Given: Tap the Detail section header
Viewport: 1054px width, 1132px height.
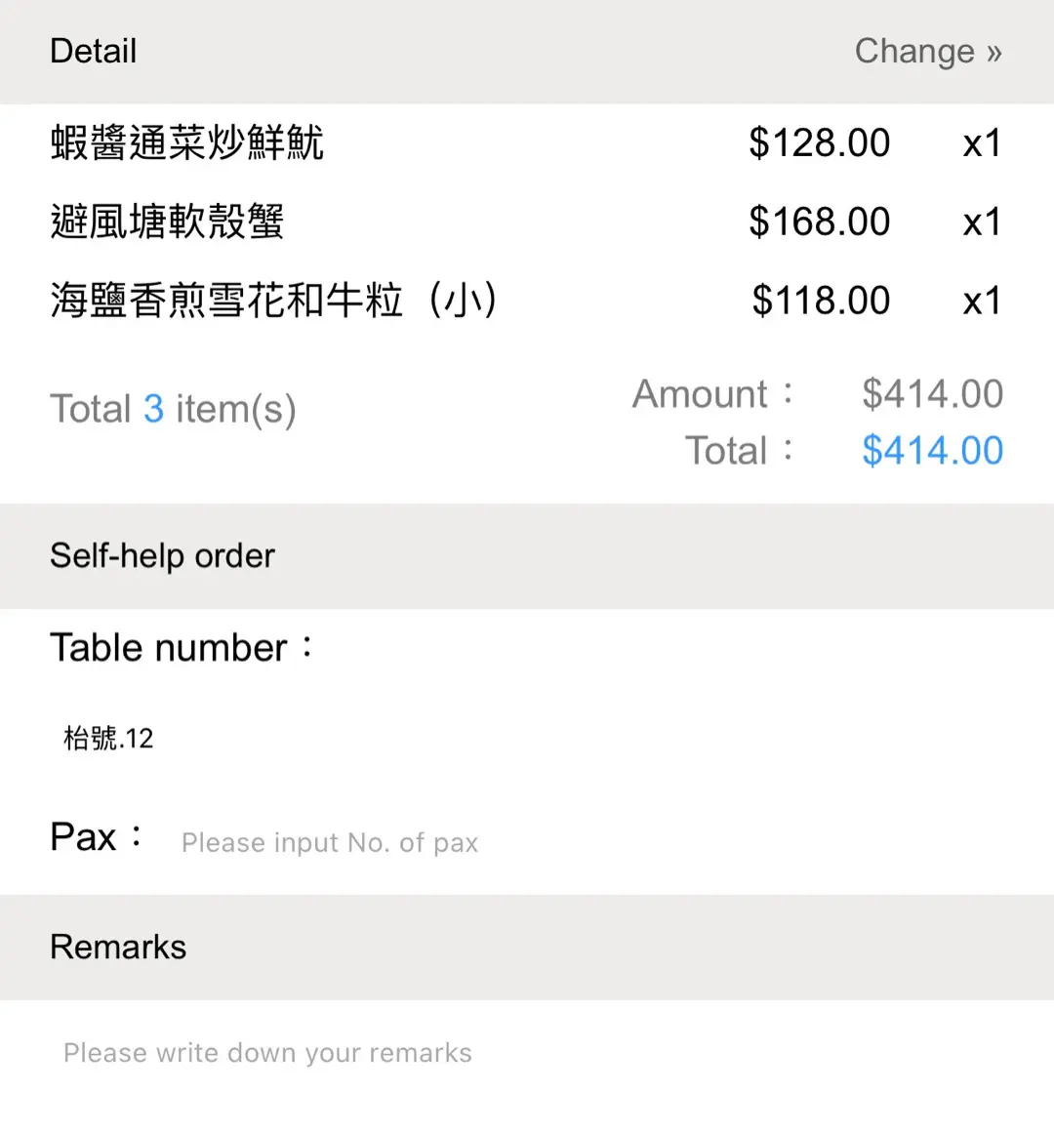Looking at the screenshot, I should (94, 52).
